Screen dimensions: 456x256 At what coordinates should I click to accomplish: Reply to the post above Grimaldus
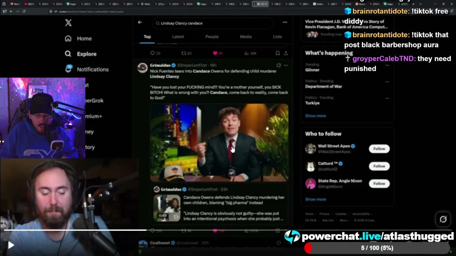tap(153, 53)
